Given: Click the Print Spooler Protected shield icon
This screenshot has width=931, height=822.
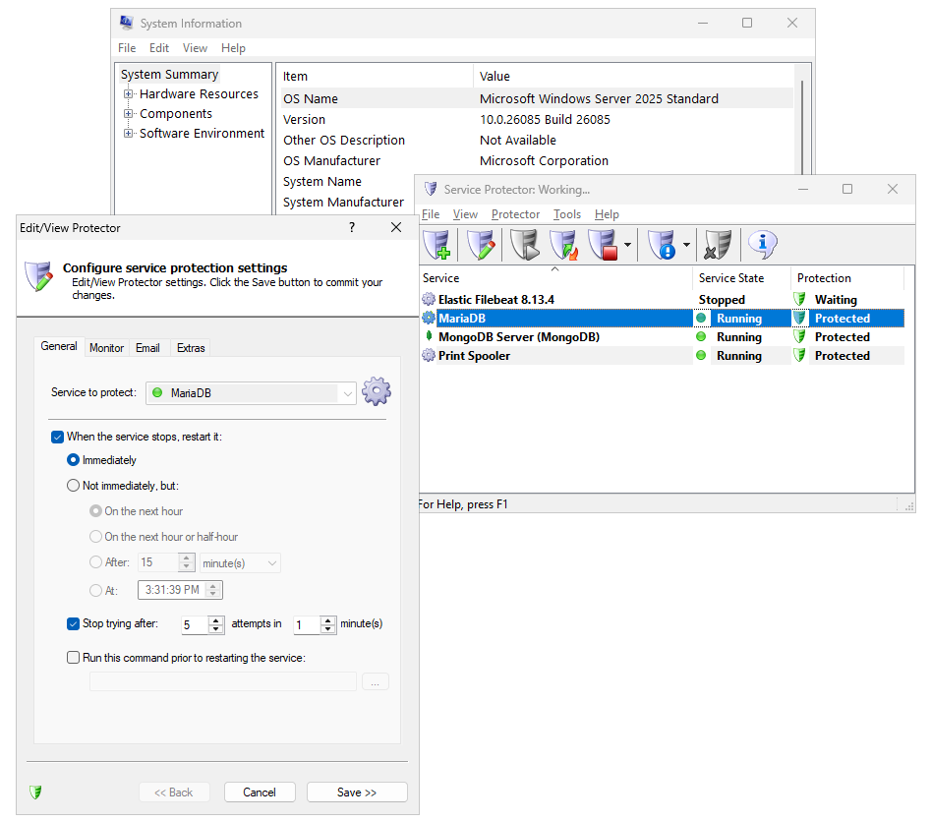Looking at the screenshot, I should point(800,355).
